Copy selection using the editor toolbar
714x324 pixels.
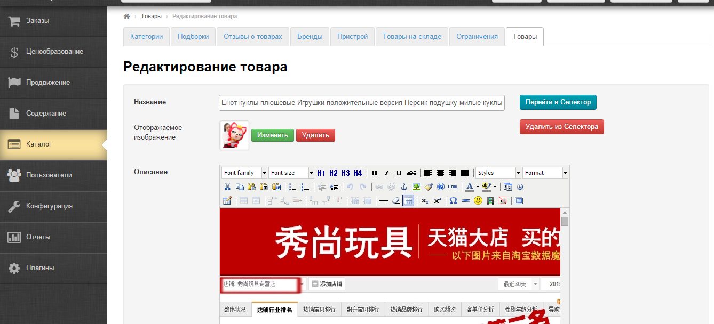240,187
